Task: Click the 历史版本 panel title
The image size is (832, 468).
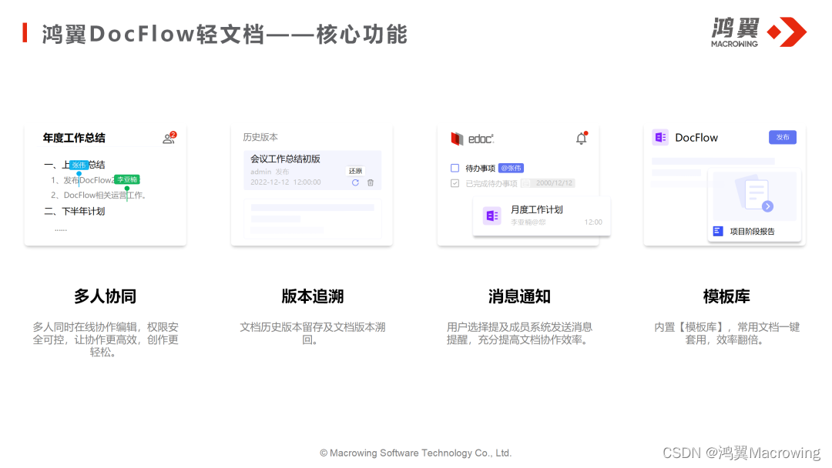Action: [x=260, y=137]
